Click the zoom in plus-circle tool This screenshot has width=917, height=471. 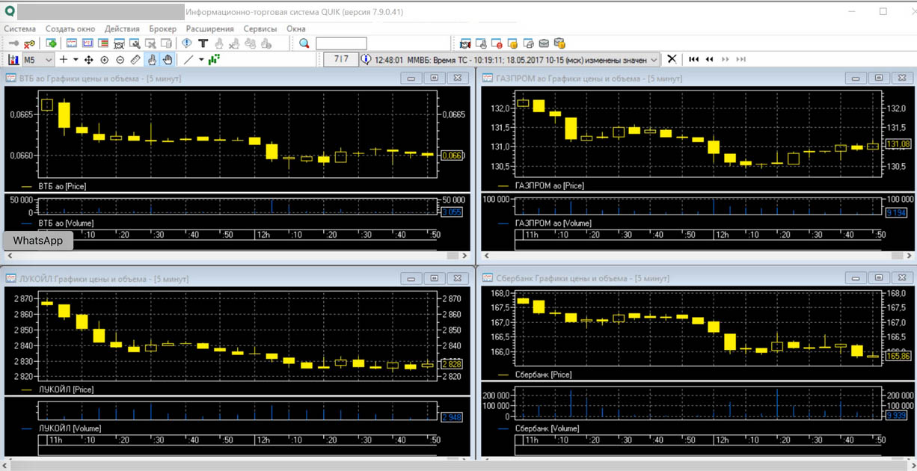click(x=104, y=59)
